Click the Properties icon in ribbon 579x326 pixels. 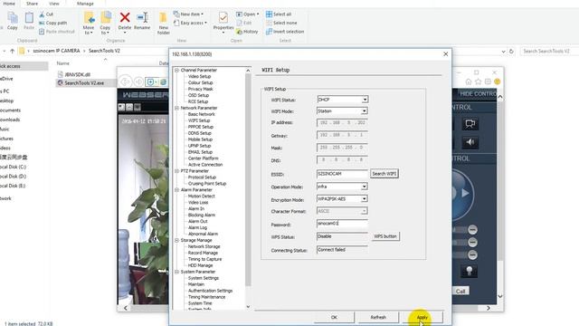pyautogui.click(x=223, y=17)
